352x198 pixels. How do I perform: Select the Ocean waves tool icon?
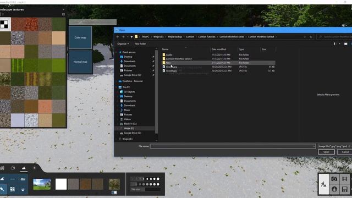tap(23, 179)
